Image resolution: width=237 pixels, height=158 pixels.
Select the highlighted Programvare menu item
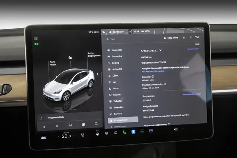click(123, 120)
